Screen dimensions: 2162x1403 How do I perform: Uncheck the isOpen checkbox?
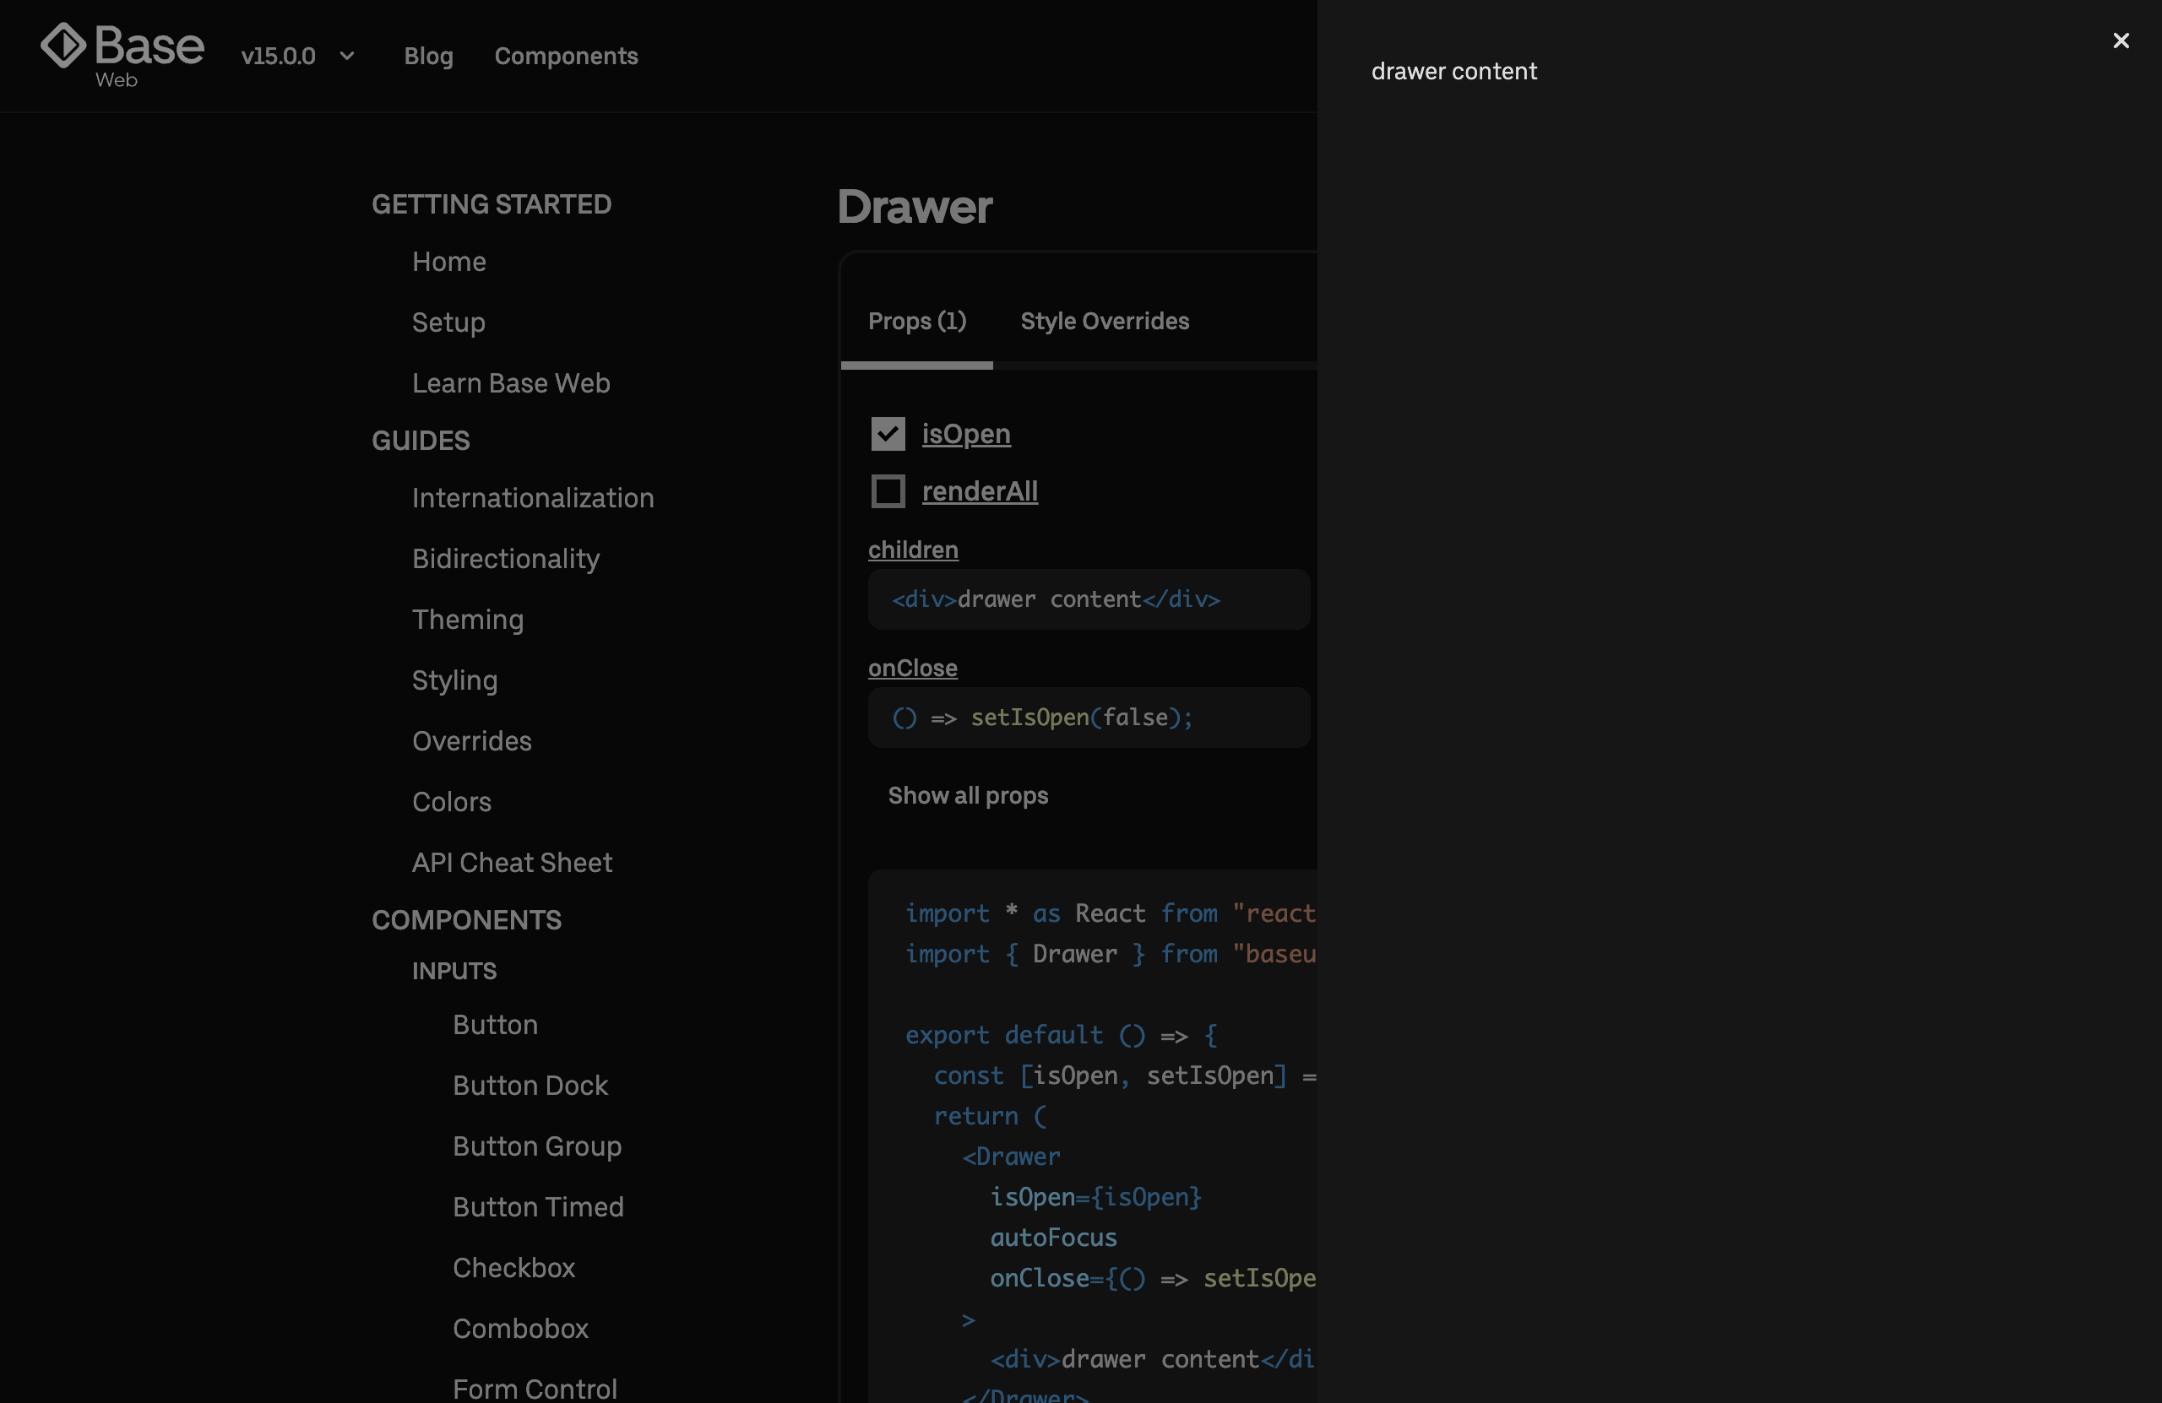[x=888, y=434]
